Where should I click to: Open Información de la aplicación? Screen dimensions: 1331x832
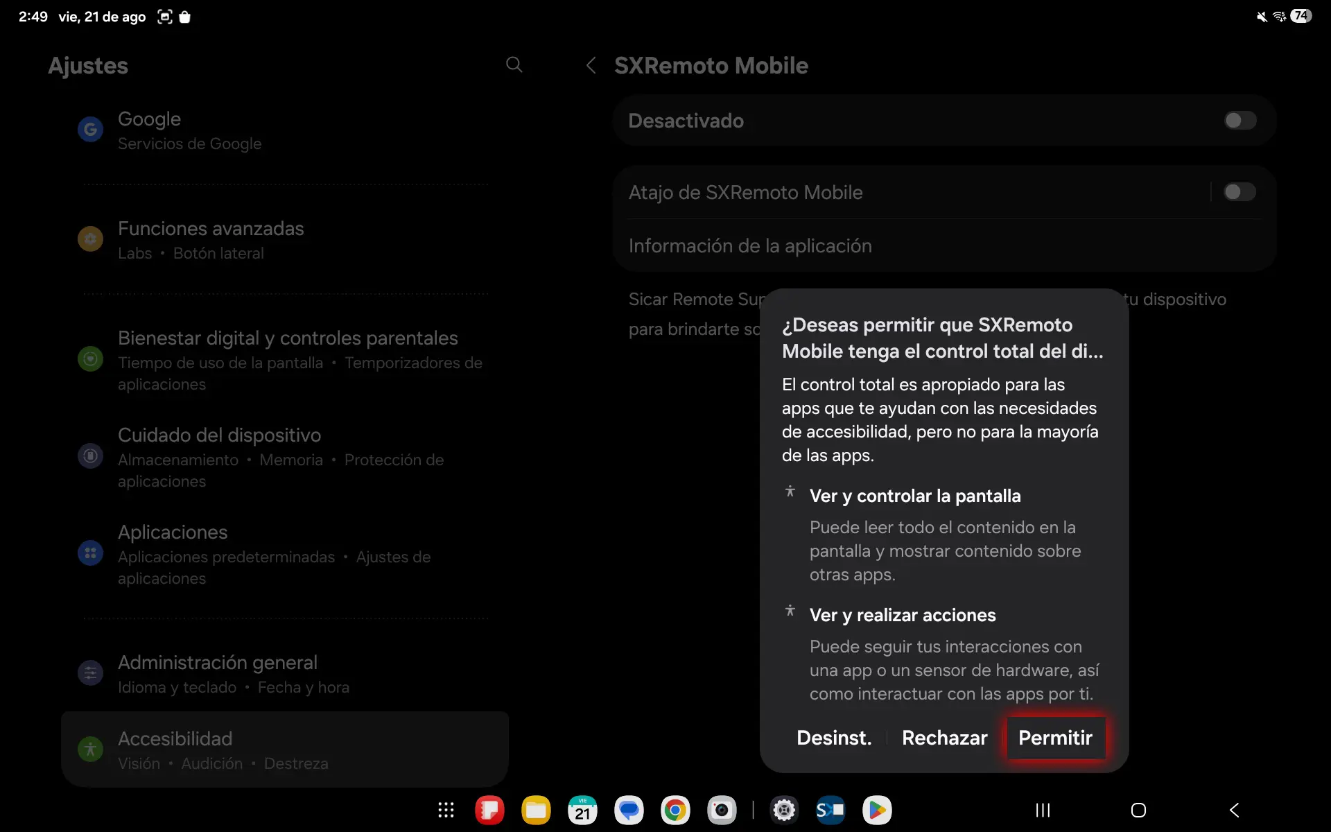point(944,246)
